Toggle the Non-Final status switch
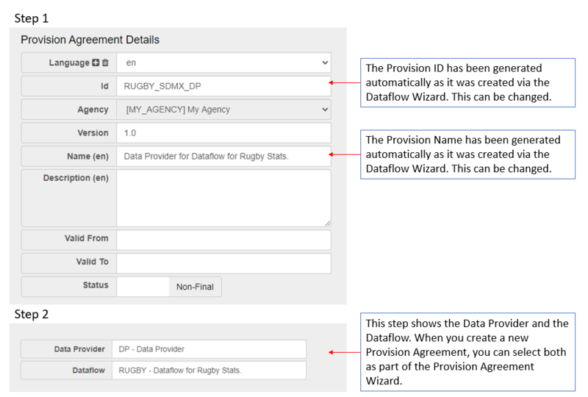Screen dimensions: 588x397 [x=169, y=286]
